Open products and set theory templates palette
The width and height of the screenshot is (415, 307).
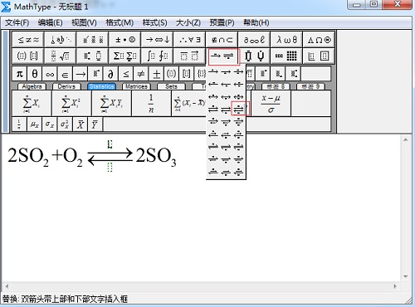tap(254, 56)
